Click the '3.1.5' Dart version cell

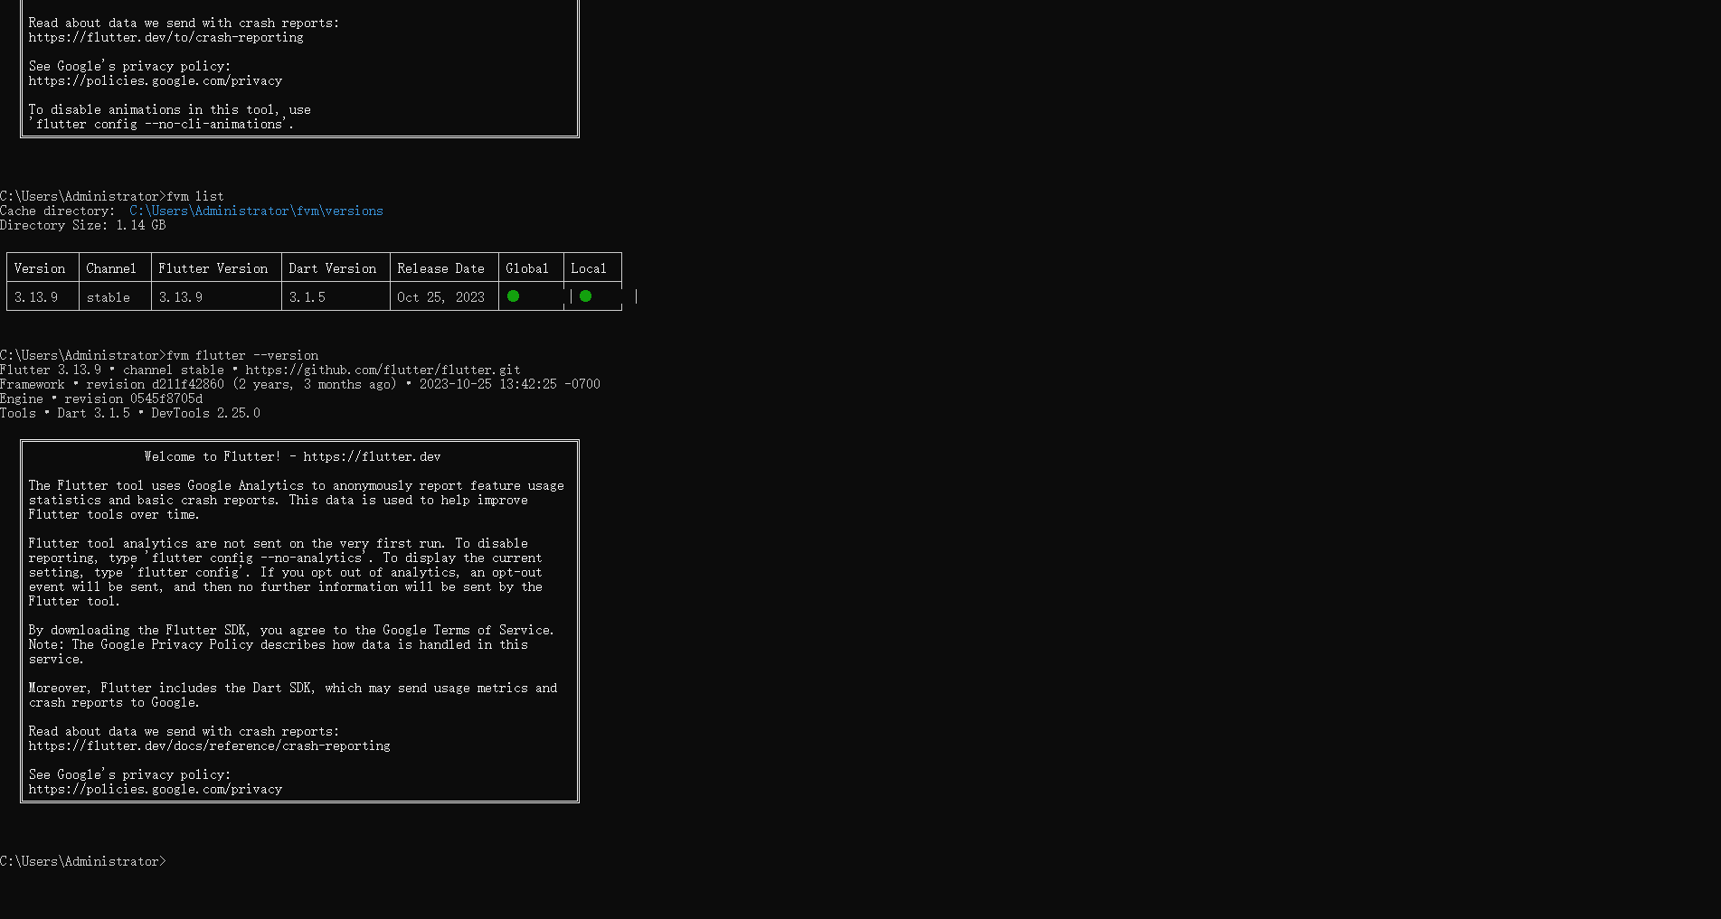coord(307,297)
